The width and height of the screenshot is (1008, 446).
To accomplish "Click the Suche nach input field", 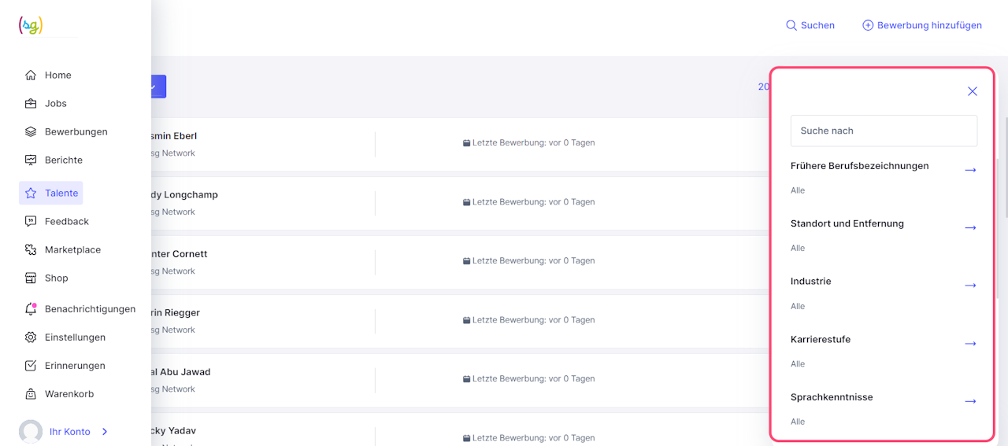I will (x=884, y=131).
